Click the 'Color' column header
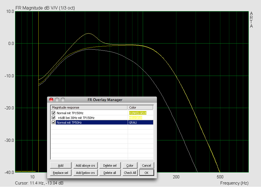The height and width of the screenshot is (187, 261). click(140, 107)
